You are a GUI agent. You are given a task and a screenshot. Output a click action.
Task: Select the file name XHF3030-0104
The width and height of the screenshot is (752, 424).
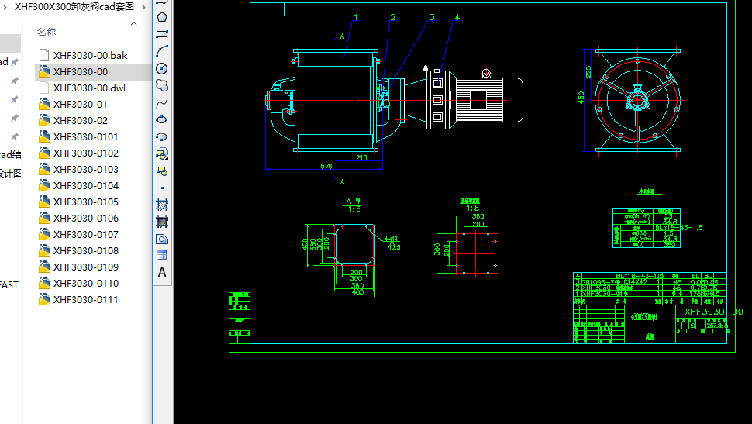[86, 186]
